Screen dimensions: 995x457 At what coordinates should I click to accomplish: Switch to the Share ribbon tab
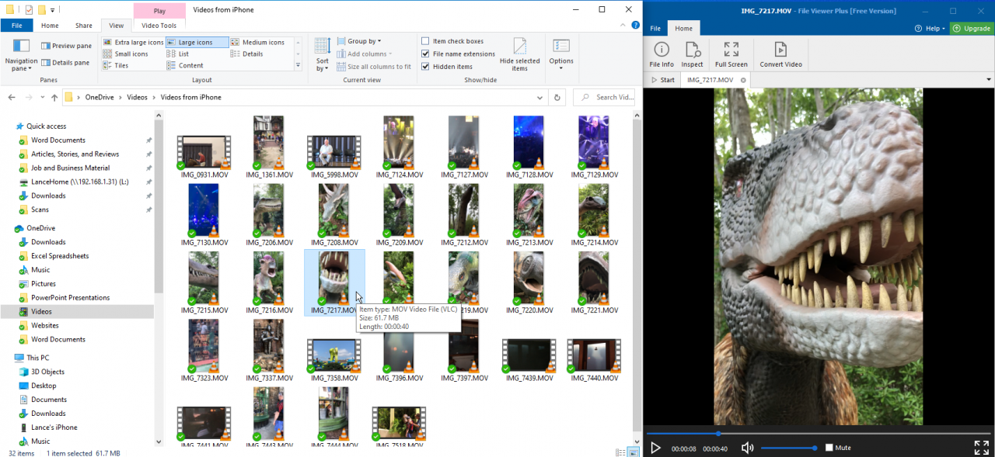point(83,26)
